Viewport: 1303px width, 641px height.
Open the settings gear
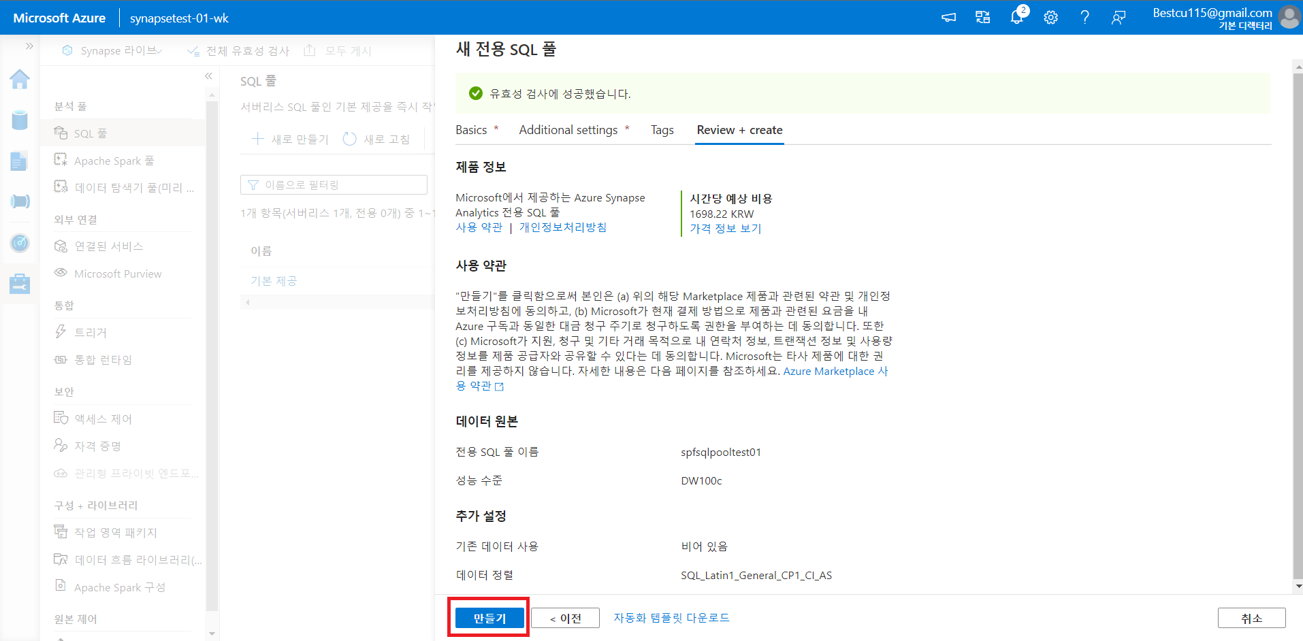pos(1050,18)
